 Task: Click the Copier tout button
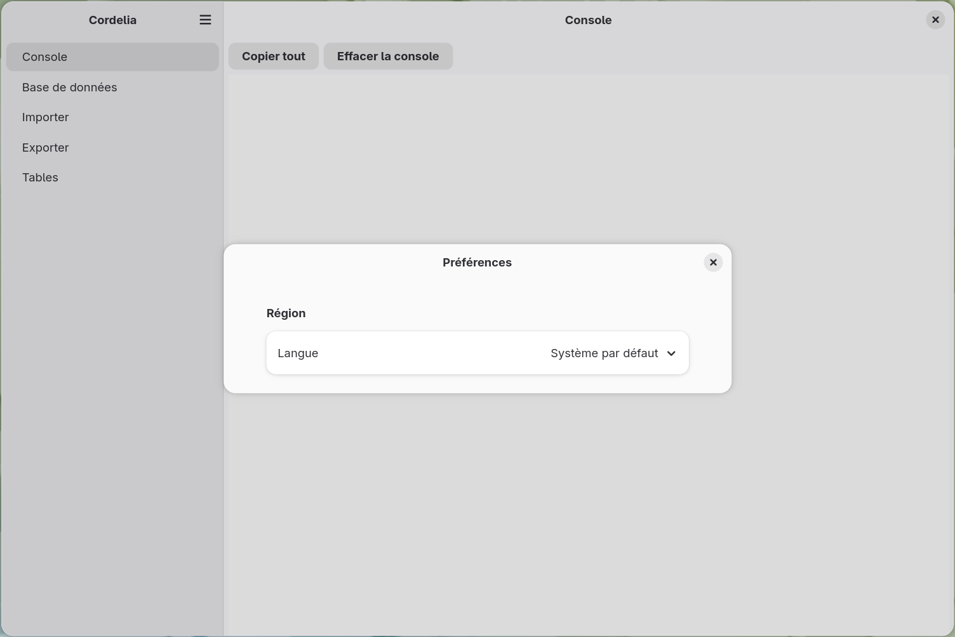[x=274, y=56]
